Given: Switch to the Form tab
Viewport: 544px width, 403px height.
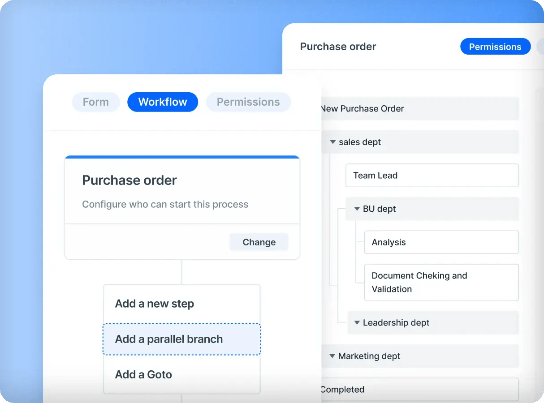Looking at the screenshot, I should coord(96,102).
